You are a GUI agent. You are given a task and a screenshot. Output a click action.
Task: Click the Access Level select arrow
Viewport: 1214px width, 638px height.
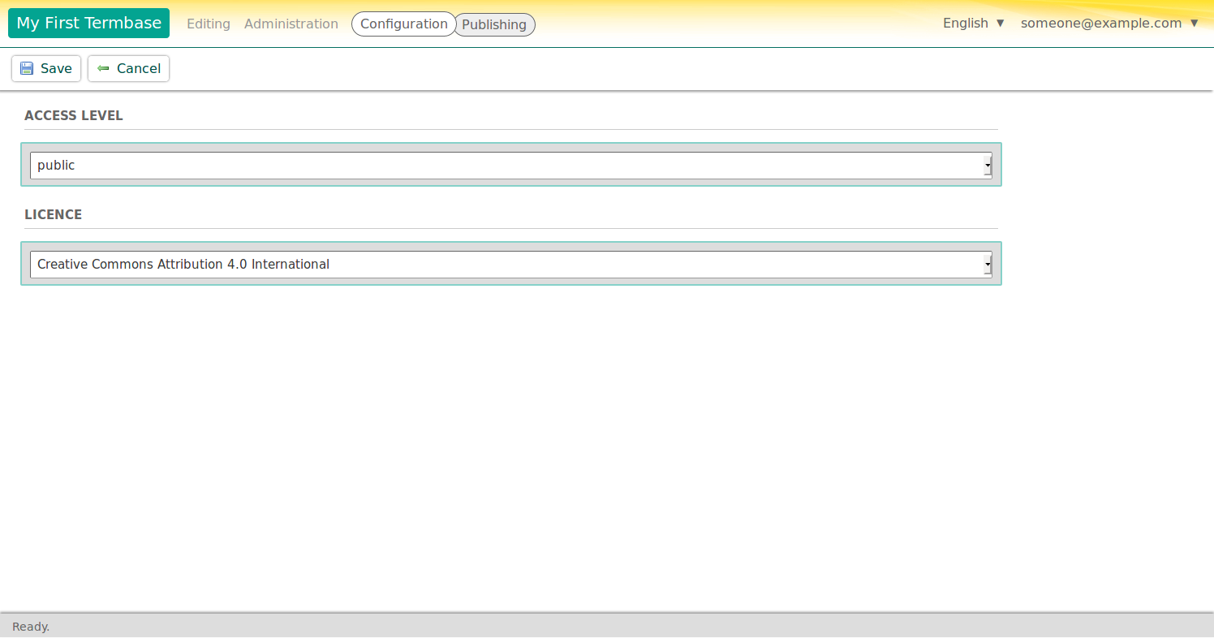coord(987,165)
